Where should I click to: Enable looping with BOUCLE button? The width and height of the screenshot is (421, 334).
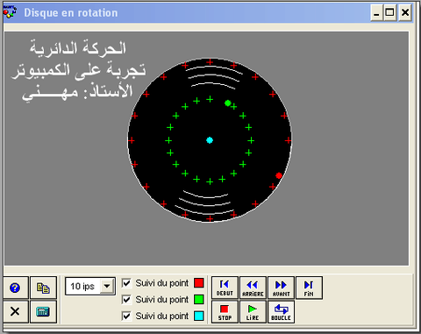tap(281, 312)
